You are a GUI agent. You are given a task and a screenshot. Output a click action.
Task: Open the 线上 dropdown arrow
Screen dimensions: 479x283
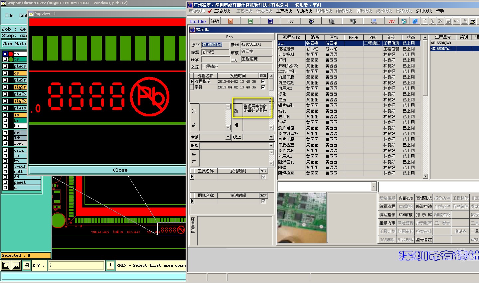click(x=271, y=137)
